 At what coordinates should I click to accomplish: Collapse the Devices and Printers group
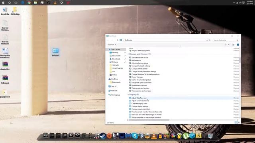[128, 54]
